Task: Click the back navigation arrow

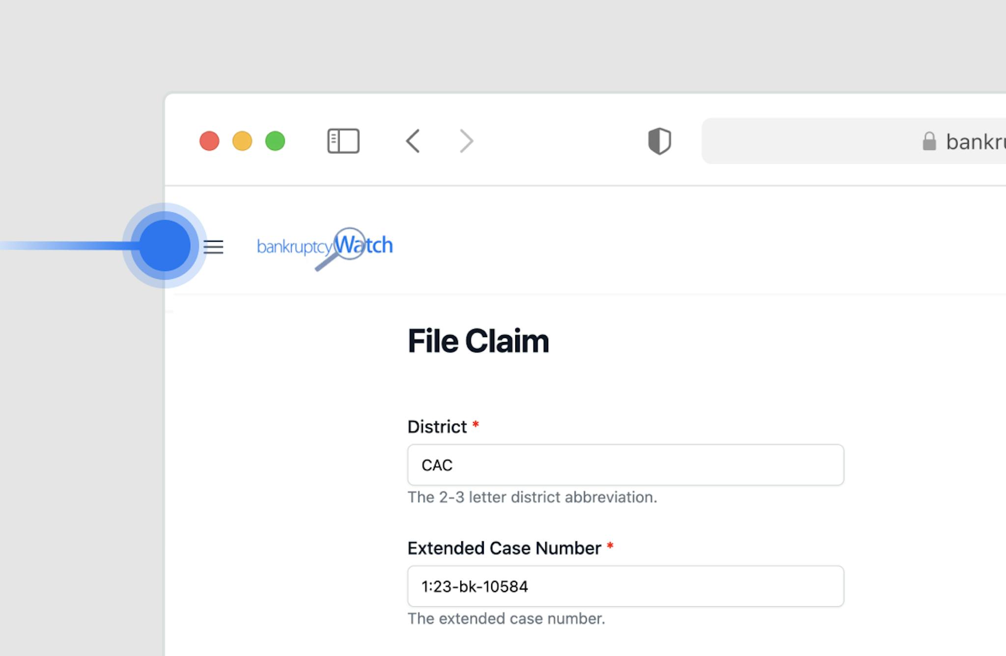Action: click(x=413, y=141)
